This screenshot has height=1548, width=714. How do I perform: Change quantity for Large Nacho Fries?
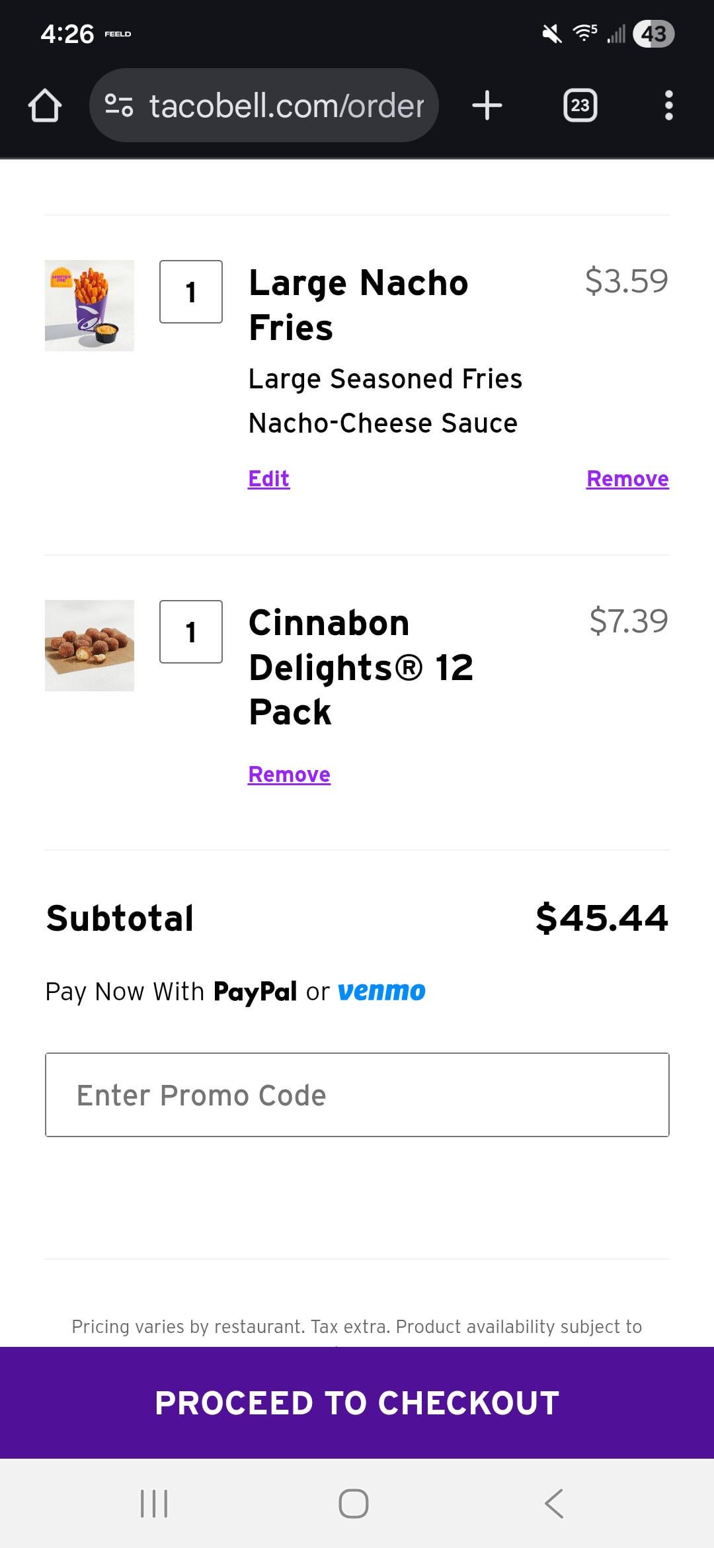[191, 292]
